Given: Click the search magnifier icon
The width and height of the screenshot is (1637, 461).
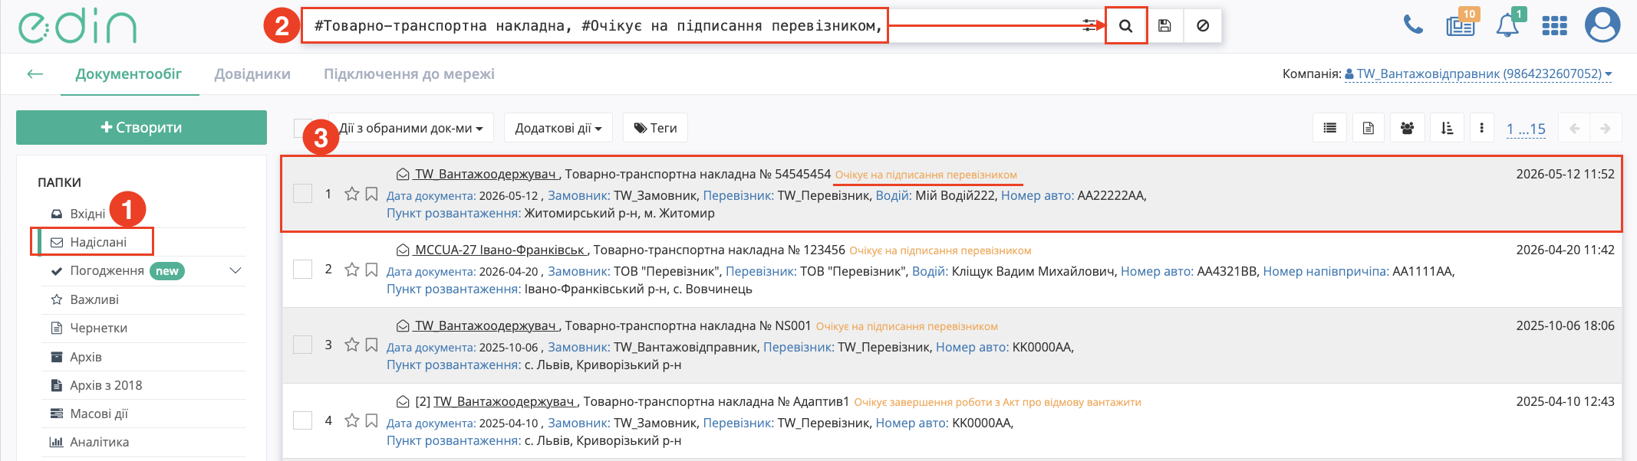Looking at the screenshot, I should click(1125, 26).
